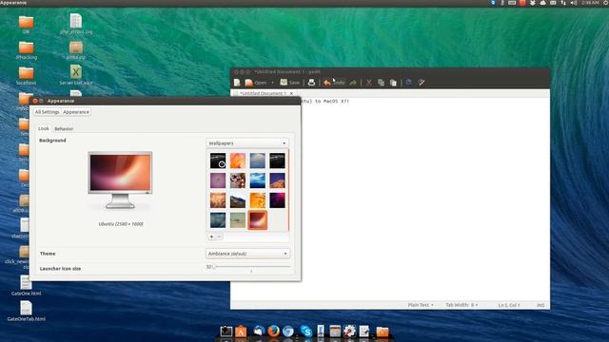The image size is (609, 342).
Task: Select the grey-blue sky wallpaper in first row
Action: pos(258,161)
